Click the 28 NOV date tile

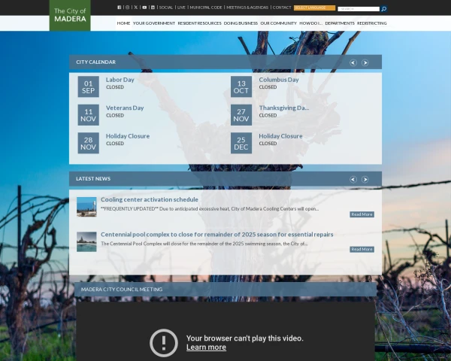point(88,143)
